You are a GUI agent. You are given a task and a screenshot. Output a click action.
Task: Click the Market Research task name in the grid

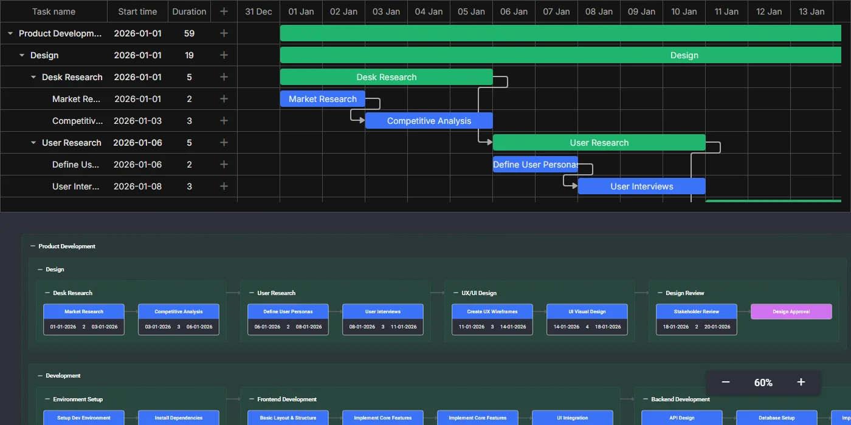[x=76, y=99]
